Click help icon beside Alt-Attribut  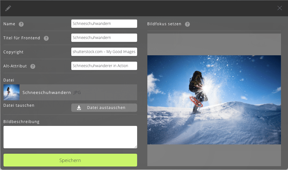(33, 66)
